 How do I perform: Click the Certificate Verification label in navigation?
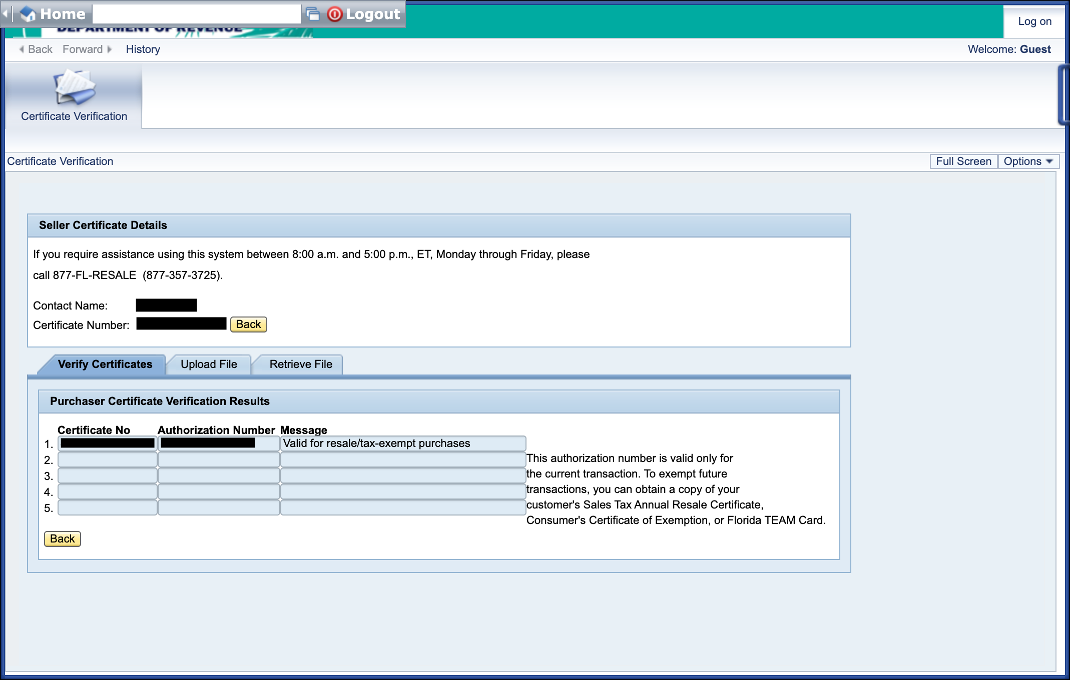[x=74, y=116]
